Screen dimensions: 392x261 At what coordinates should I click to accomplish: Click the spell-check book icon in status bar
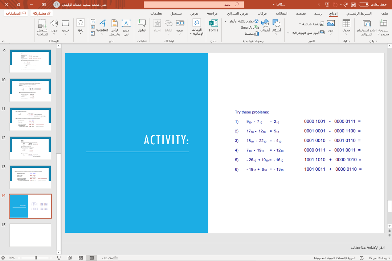362,258
